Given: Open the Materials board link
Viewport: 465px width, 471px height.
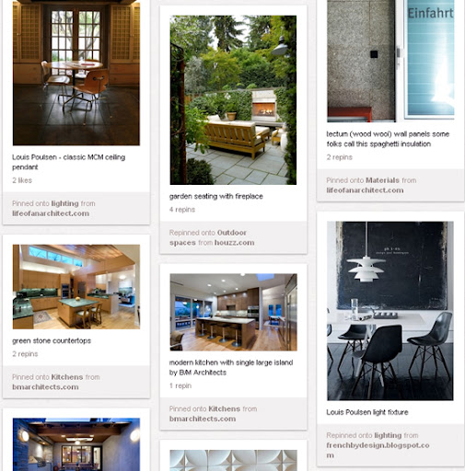Looking at the screenshot, I should 382,180.
